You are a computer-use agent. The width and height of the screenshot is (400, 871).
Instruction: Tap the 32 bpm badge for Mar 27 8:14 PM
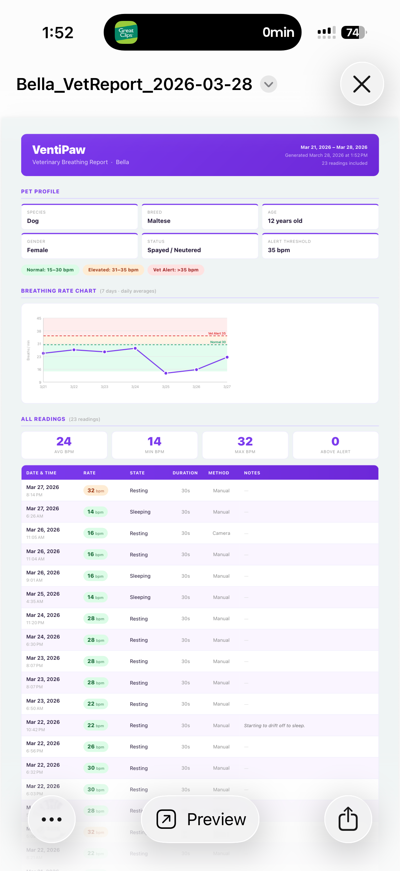(x=96, y=490)
